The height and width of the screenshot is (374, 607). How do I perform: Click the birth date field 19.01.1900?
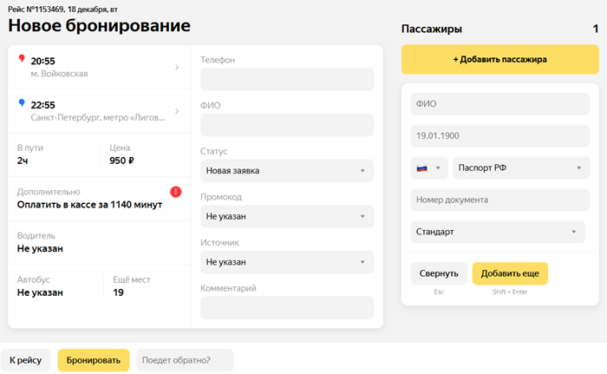tap(500, 135)
